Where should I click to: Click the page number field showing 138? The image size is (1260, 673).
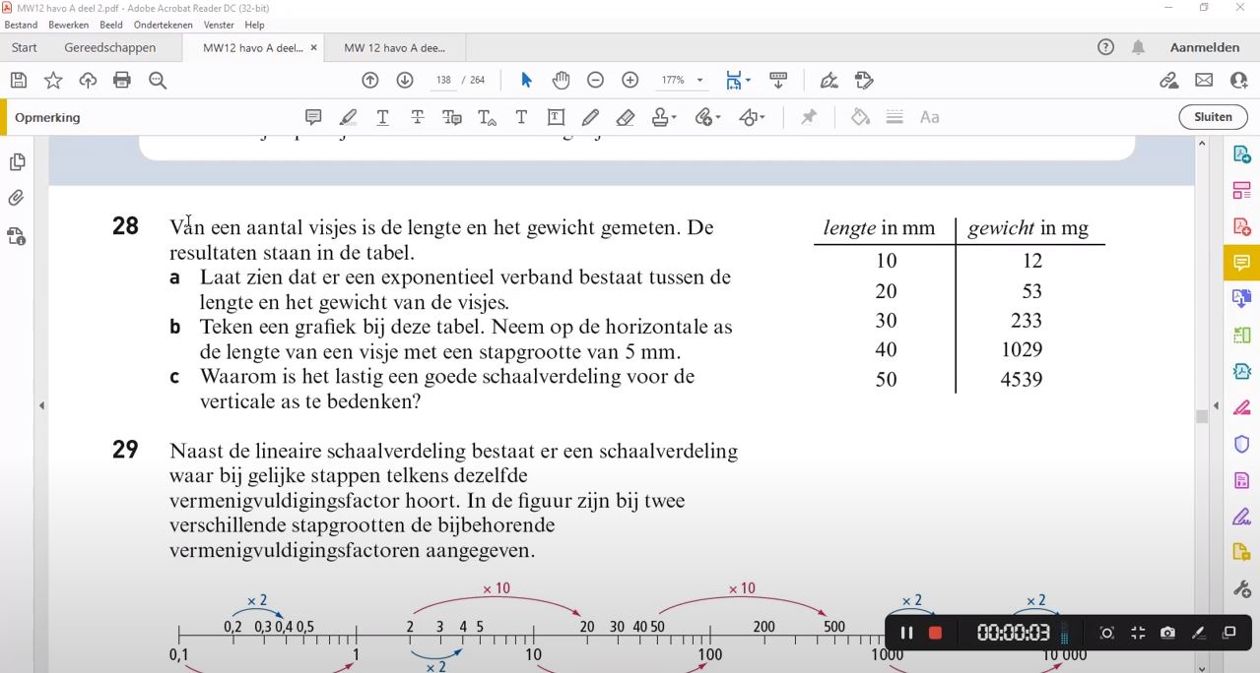(x=443, y=81)
